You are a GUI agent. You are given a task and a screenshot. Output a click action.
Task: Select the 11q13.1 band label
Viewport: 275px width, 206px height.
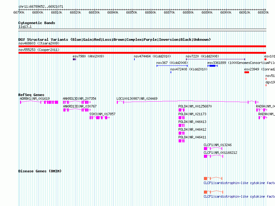coord(25,27)
